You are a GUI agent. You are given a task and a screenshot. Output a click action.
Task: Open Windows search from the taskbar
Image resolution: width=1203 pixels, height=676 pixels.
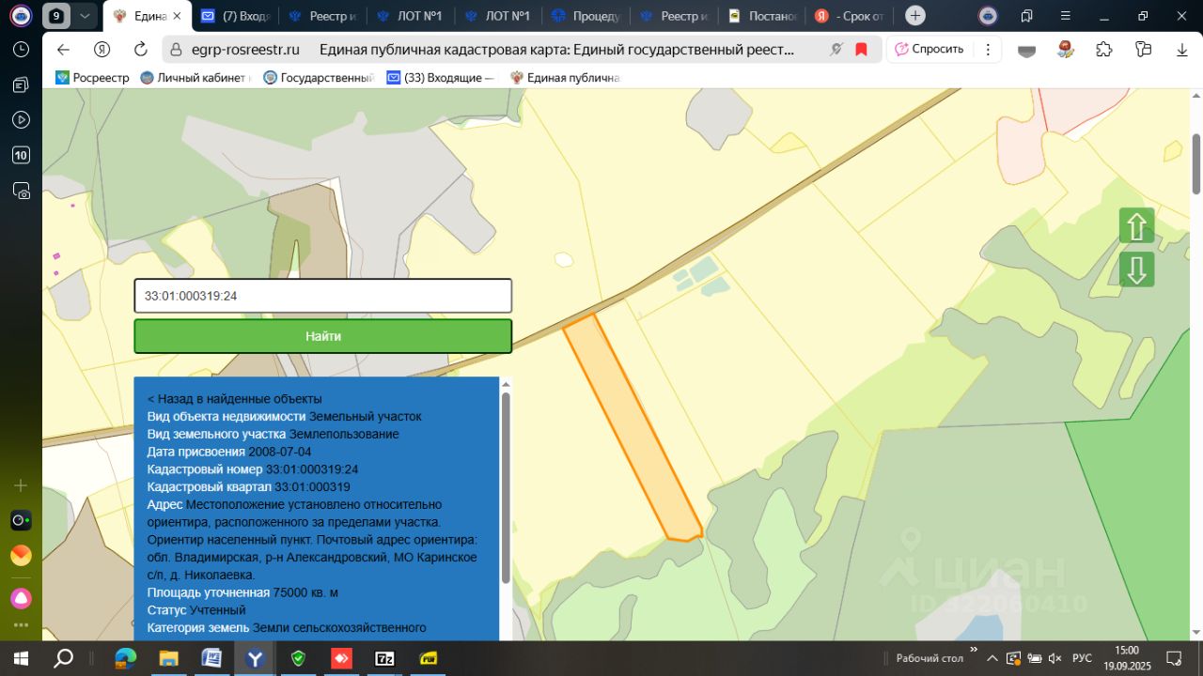pos(64,658)
